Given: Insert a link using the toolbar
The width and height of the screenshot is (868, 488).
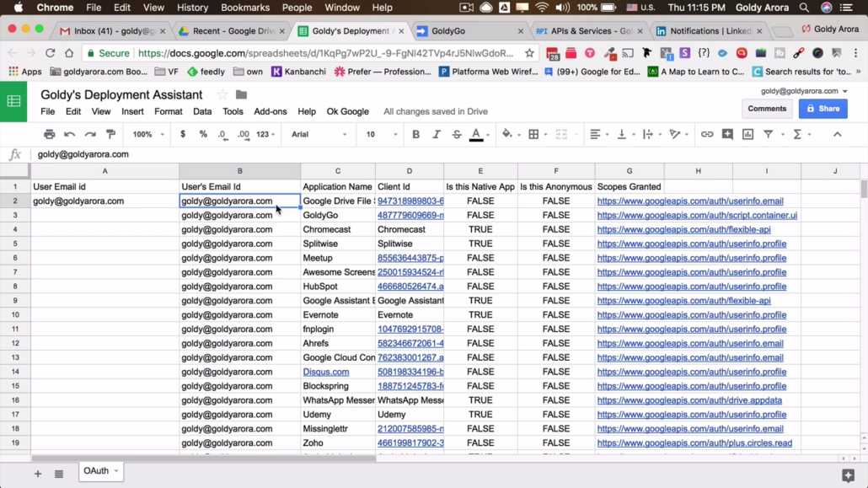Looking at the screenshot, I should coord(707,134).
